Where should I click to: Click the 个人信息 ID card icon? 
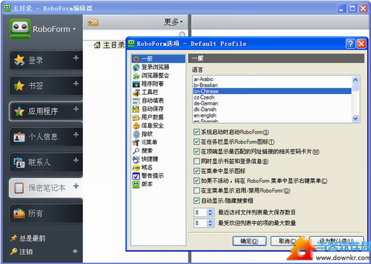click(19, 137)
